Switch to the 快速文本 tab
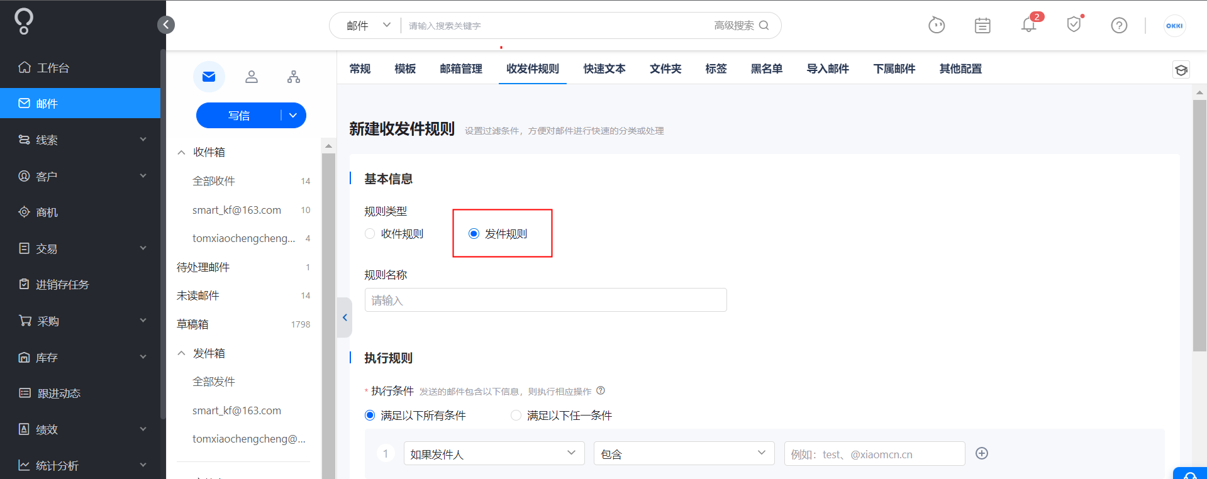Viewport: 1207px width, 479px height. tap(604, 69)
